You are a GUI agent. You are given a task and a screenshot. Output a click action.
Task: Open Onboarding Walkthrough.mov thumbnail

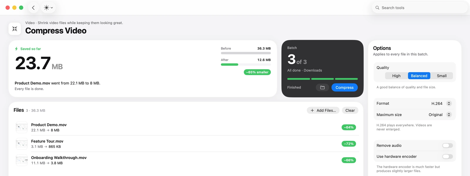pos(22,160)
